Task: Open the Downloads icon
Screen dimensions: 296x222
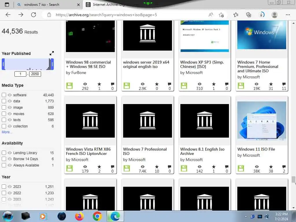Action: coord(262,15)
